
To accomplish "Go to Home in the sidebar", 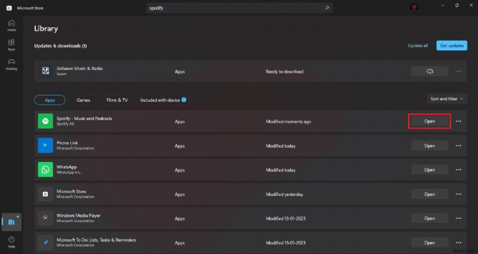I will click(11, 25).
